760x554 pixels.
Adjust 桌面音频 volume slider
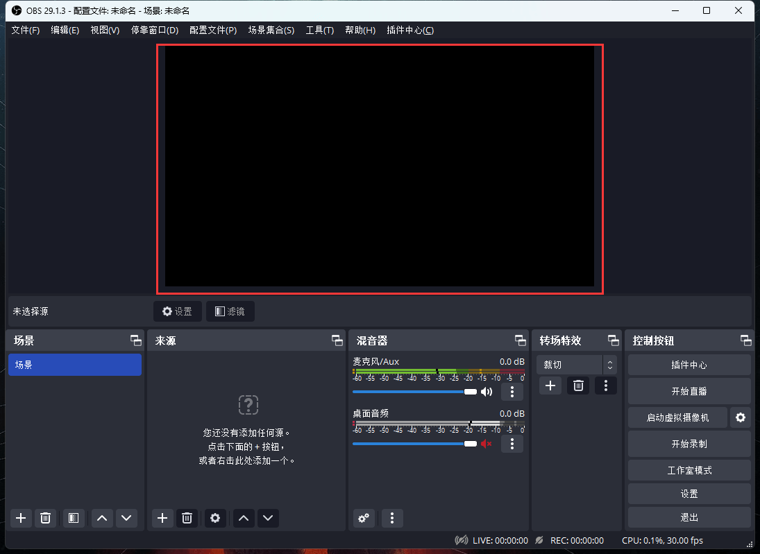pyautogui.click(x=415, y=444)
